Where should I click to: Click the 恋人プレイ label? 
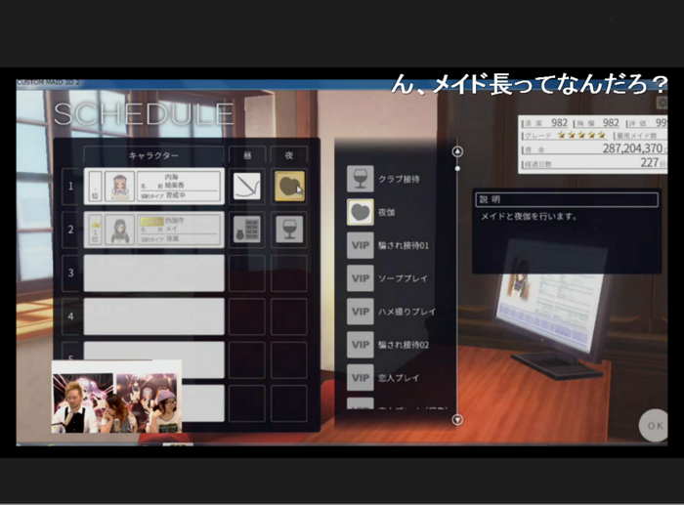[x=399, y=378]
